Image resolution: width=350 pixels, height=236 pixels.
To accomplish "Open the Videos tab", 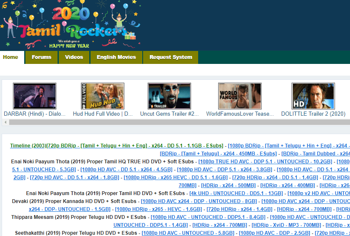I will (74, 57).
